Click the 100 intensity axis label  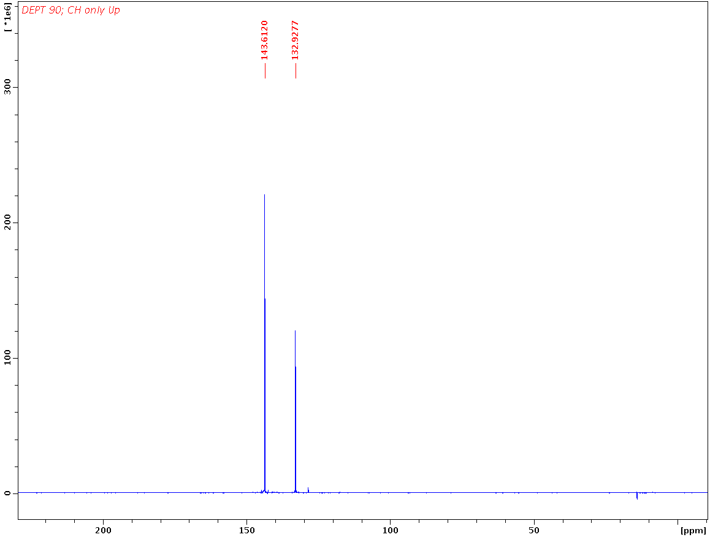tap(9, 358)
